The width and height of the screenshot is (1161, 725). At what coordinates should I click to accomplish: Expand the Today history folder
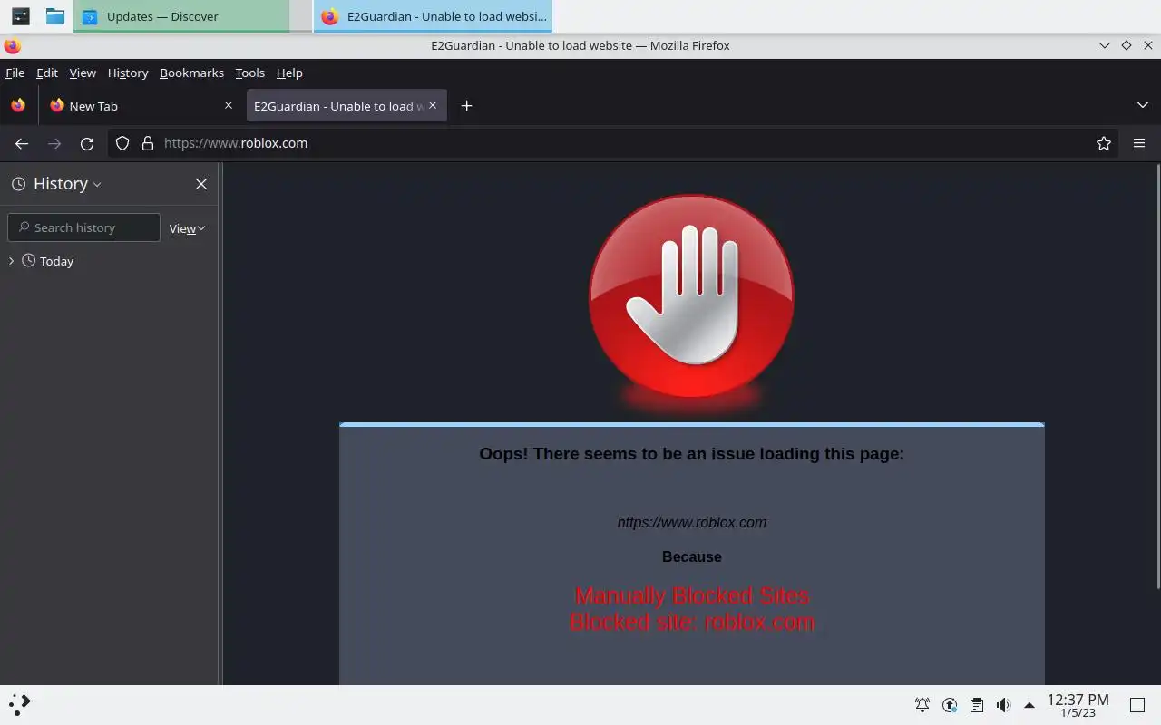[x=11, y=261]
